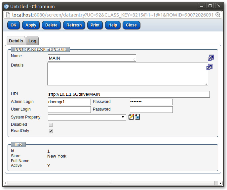
Task: Click the Delete button
Action: point(51,25)
